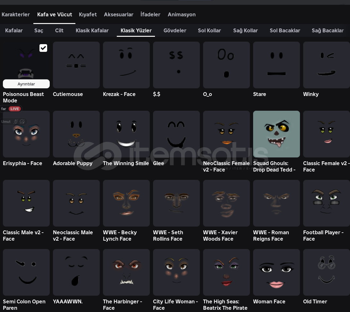Viewport: 350px width, 312px height.
Task: Select Semi Colon Open Paren face
Action: [x=26, y=272]
